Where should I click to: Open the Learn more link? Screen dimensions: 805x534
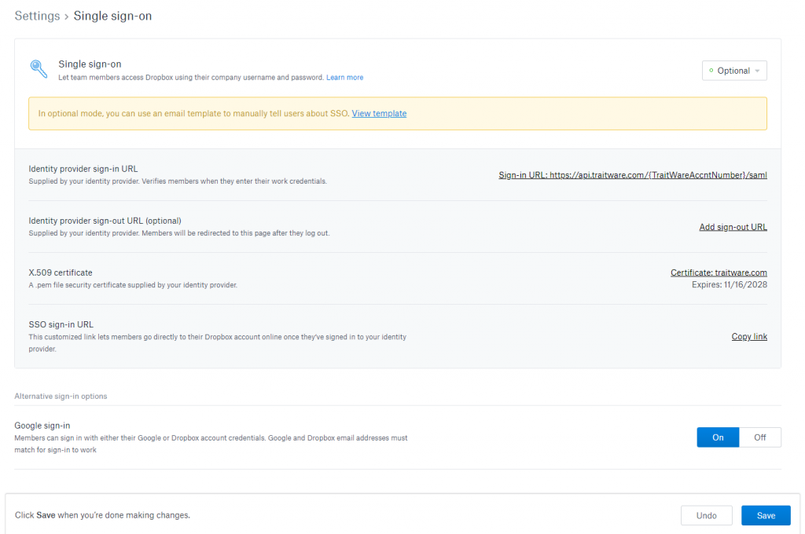(344, 78)
